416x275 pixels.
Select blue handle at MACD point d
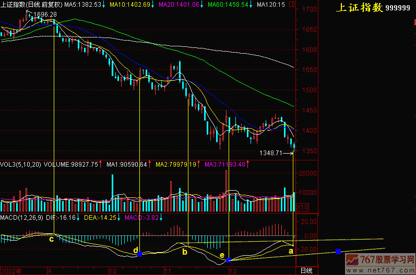(x=139, y=254)
